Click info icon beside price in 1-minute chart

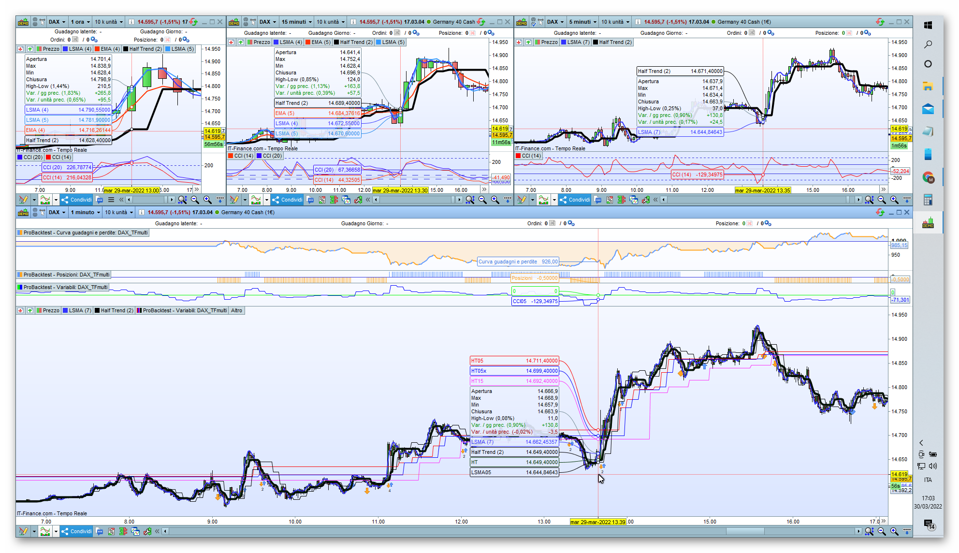click(x=141, y=212)
